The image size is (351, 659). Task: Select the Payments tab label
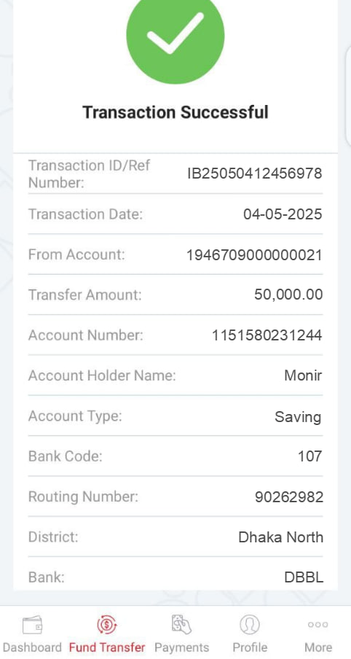pos(181,647)
